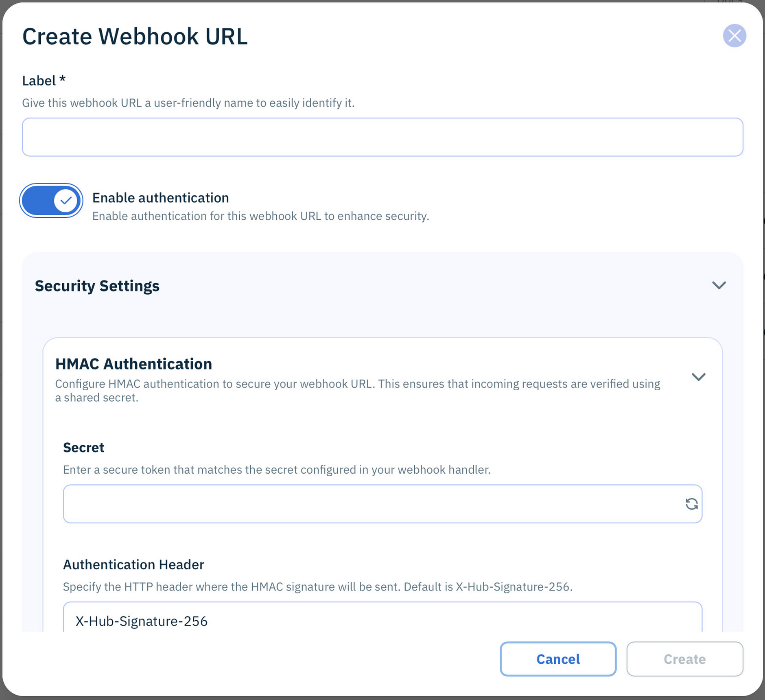Image resolution: width=765 pixels, height=700 pixels.
Task: Click the Secret input box
Action: coord(366,504)
